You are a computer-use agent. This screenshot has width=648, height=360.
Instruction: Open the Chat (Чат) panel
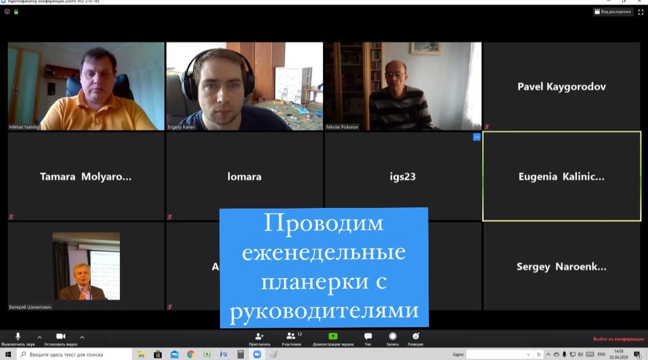(x=367, y=336)
